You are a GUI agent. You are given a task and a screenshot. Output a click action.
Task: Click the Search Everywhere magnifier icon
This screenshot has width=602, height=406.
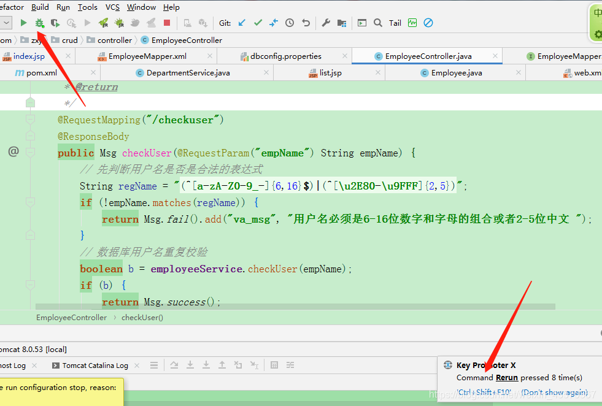click(x=378, y=23)
